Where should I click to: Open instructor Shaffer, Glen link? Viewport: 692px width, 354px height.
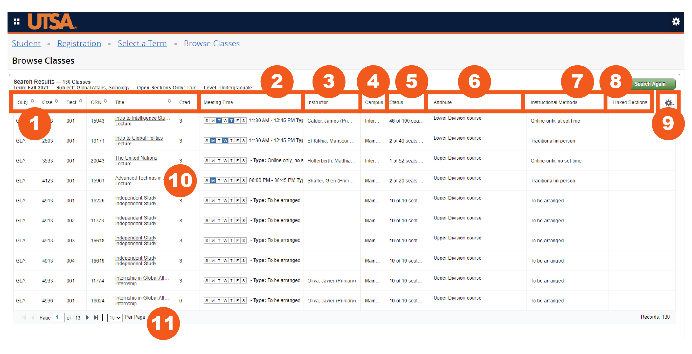pos(321,181)
